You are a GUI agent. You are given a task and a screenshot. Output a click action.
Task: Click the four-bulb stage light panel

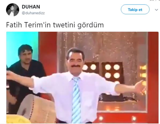[x=112, y=71]
